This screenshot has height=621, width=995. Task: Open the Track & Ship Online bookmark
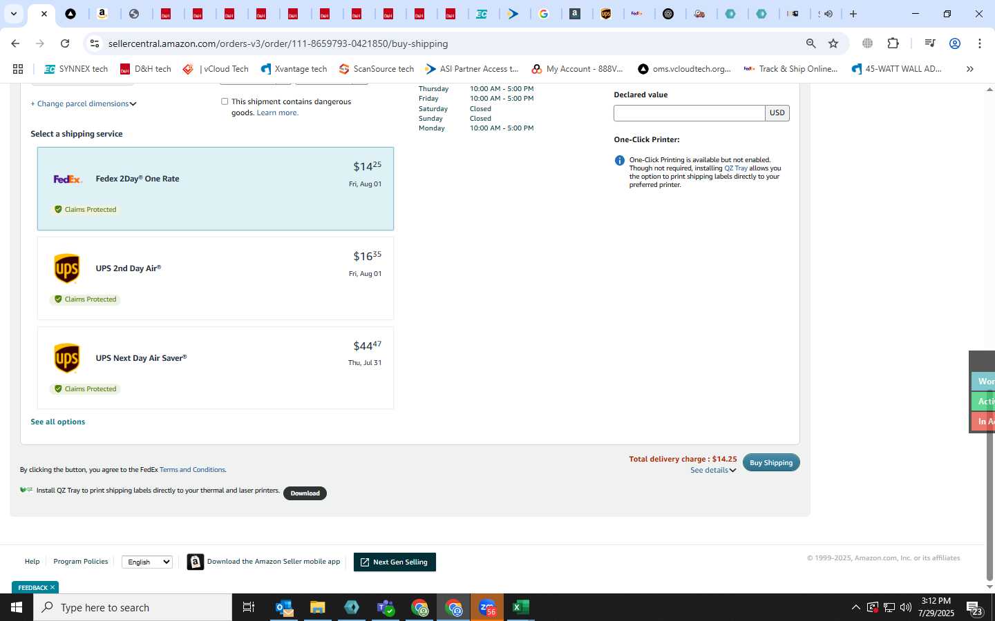[790, 69]
